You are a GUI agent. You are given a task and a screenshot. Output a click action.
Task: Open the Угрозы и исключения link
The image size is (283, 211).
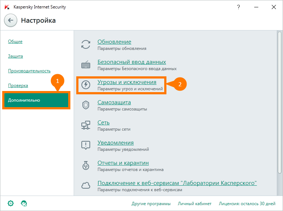(127, 82)
